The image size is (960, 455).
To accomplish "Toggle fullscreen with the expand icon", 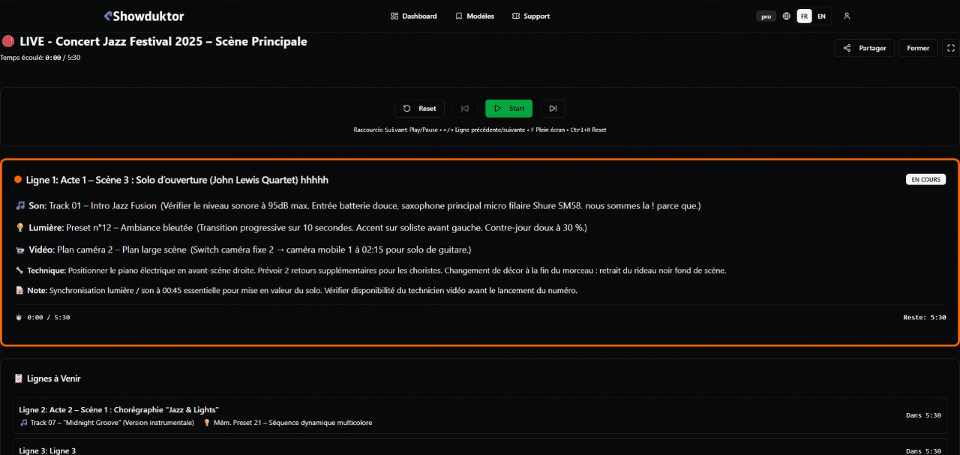I will click(951, 48).
